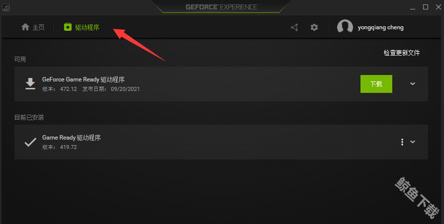
Task: Click the NVIDIA logo in the title bar
Action: (x=6, y=7)
